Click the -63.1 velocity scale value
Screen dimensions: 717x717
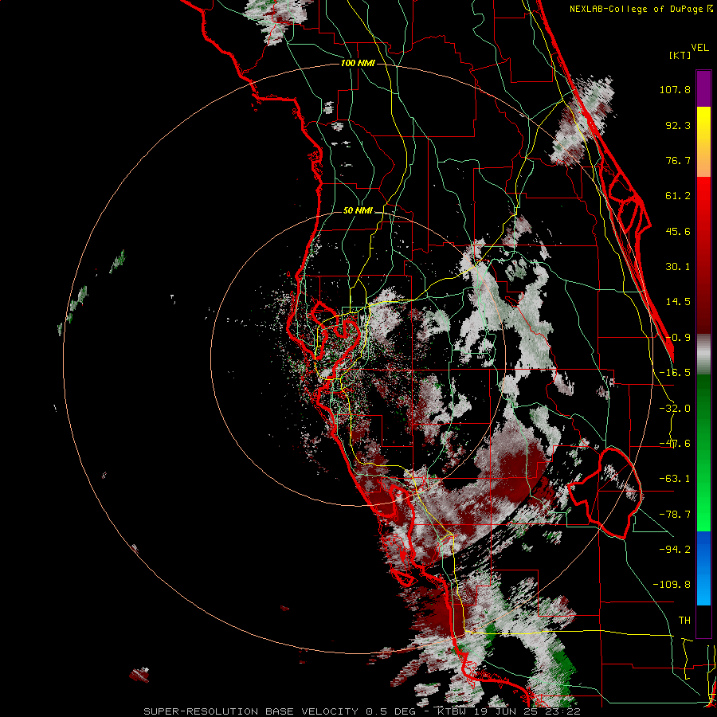click(675, 479)
